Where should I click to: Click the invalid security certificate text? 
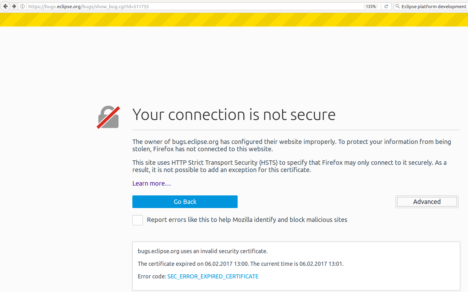[203, 251]
